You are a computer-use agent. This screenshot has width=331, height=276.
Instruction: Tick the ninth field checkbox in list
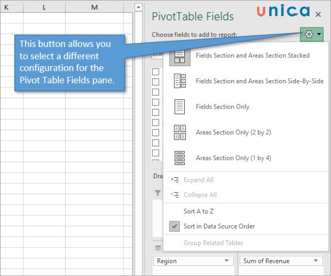pos(156,153)
